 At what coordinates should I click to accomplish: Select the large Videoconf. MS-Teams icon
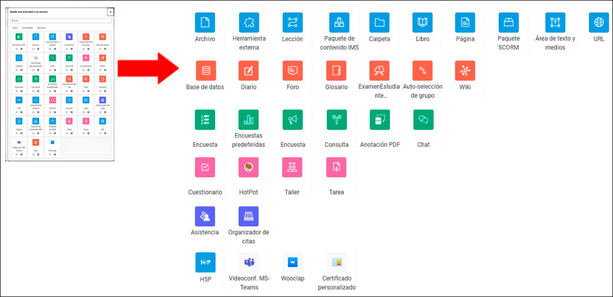coord(249,262)
